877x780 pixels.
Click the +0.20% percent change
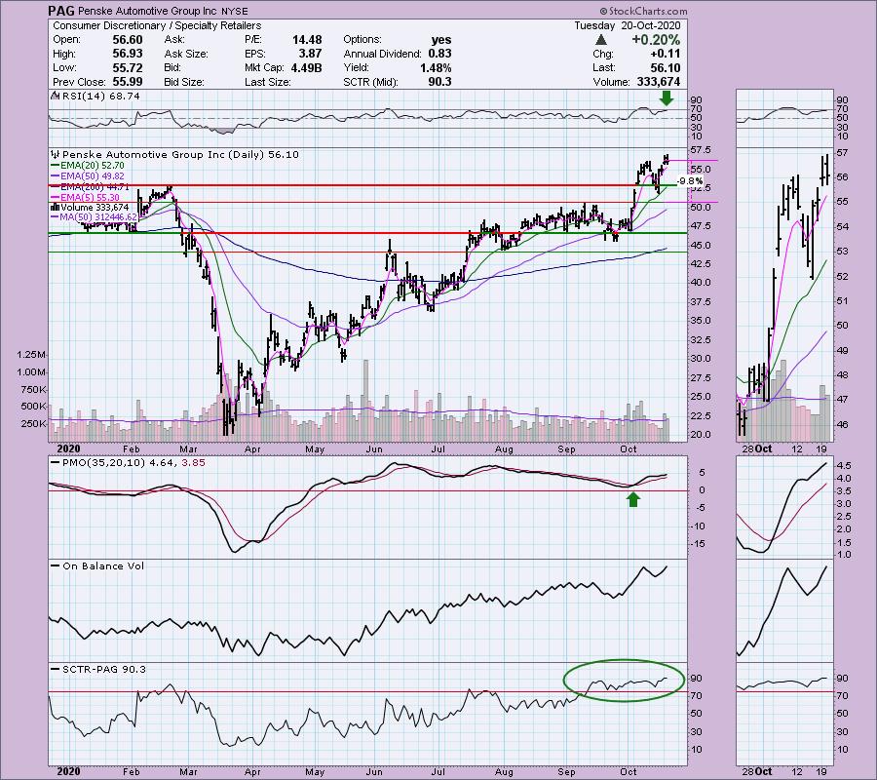point(656,40)
